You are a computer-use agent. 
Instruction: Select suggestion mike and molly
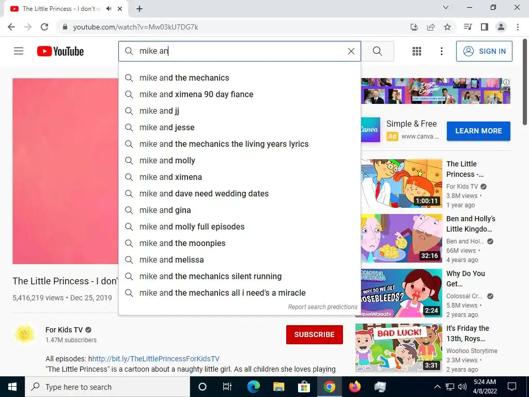[240, 160]
